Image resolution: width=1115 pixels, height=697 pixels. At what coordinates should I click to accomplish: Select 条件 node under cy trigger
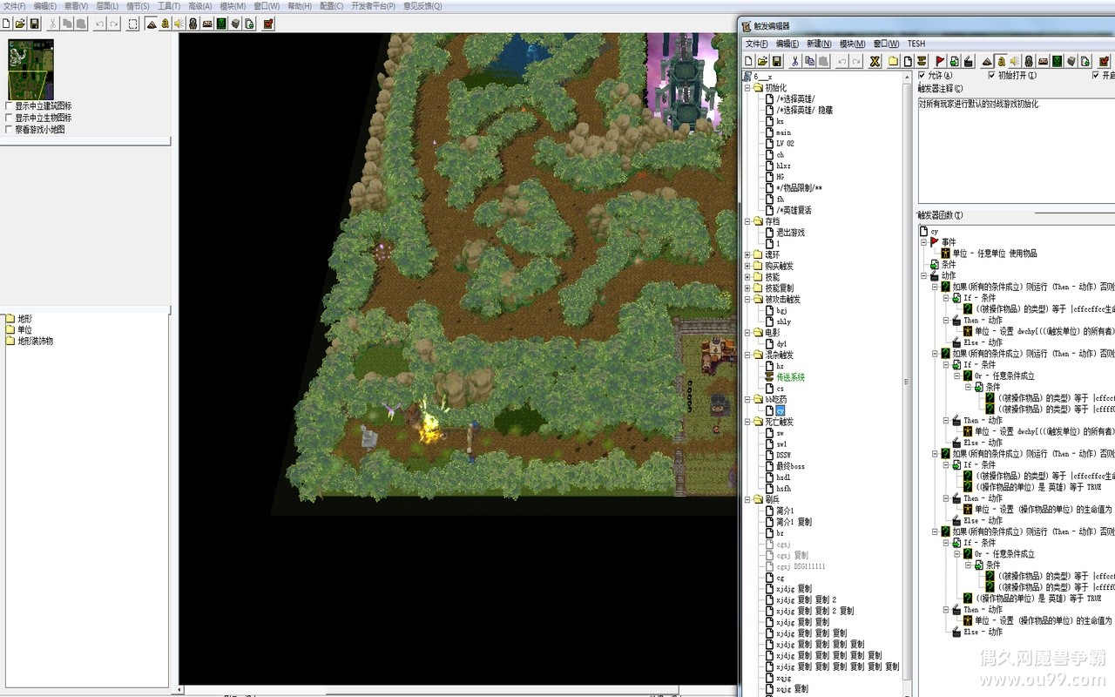[948, 264]
